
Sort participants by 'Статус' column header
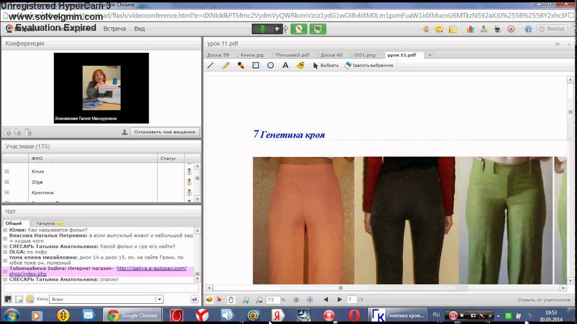point(171,158)
